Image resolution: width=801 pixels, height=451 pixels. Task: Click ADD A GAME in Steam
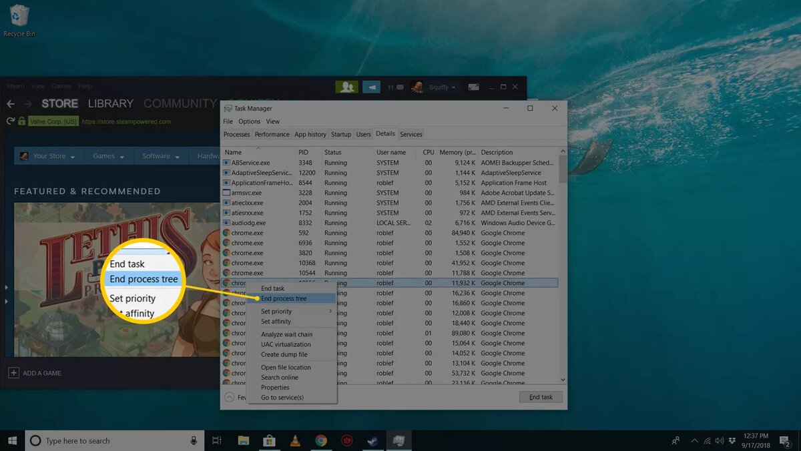pos(35,373)
